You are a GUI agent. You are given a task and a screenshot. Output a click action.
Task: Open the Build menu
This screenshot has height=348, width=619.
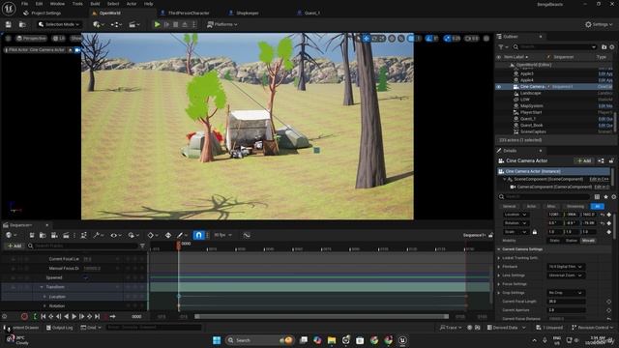[95, 4]
